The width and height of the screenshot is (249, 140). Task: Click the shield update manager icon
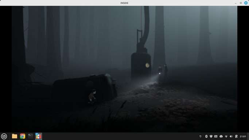tap(211, 136)
